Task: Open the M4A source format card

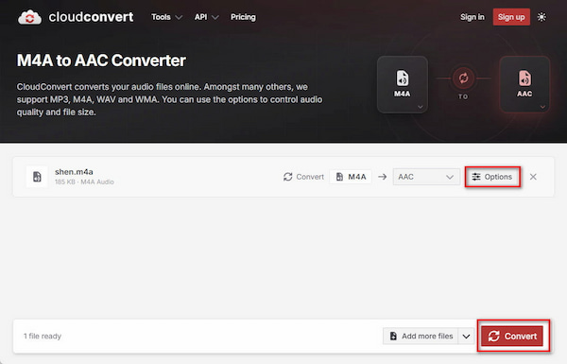Action: point(403,84)
